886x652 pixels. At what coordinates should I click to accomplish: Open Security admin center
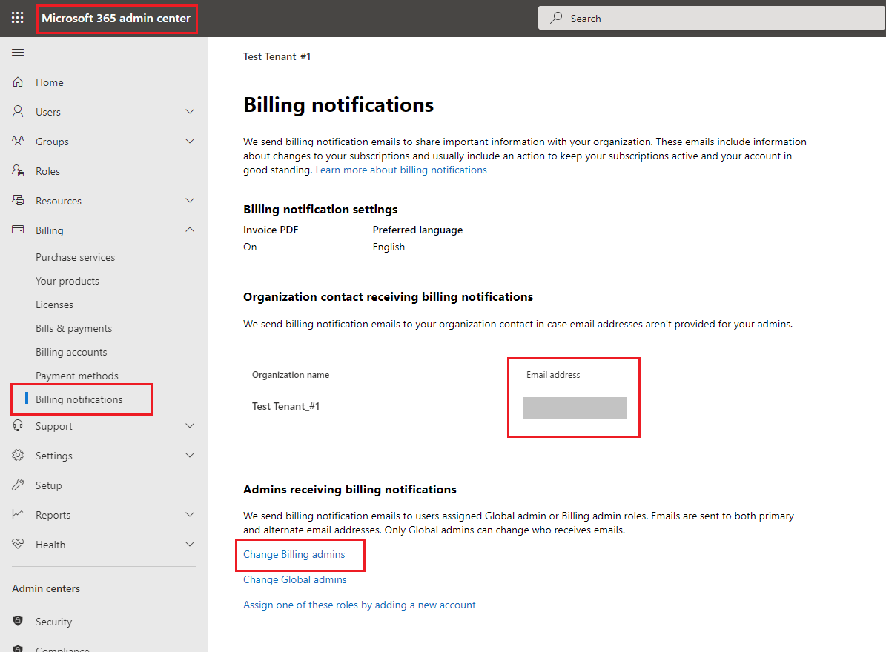pos(53,622)
